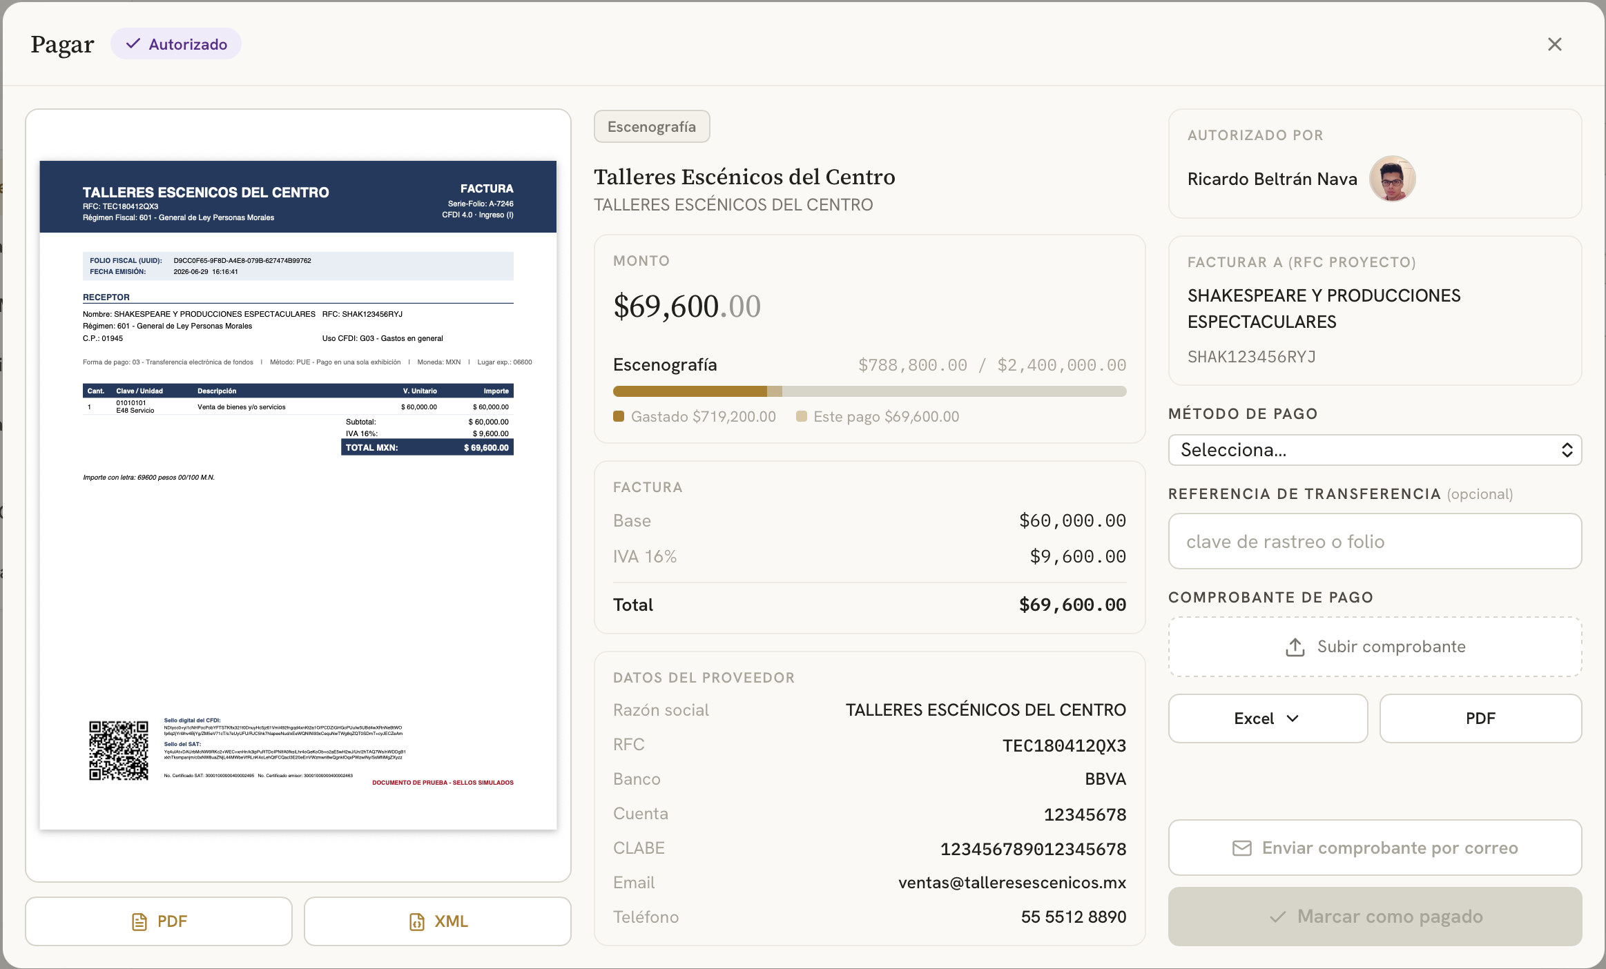Click the authorizer name Ricardo Beltrán Nava
Viewport: 1606px width, 969px height.
click(1272, 179)
